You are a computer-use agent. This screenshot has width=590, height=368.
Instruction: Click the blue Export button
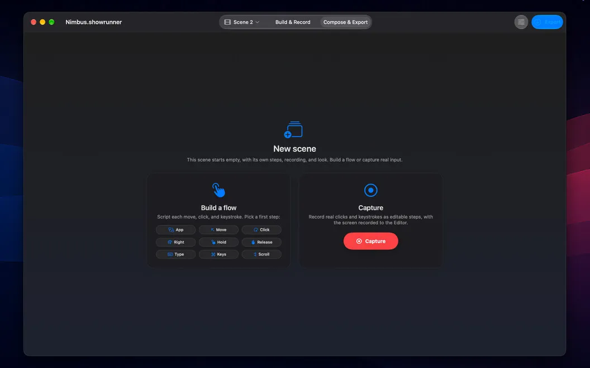[547, 22]
